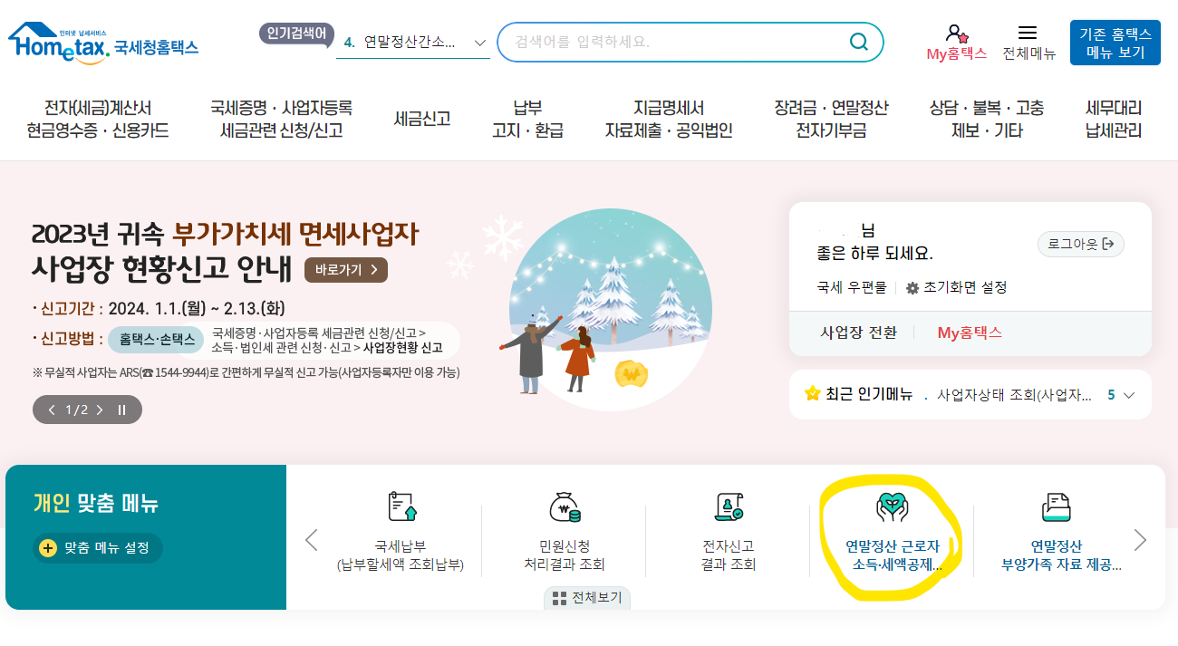Click the 바로가기 banner button
Screen dimensions: 1178x646
pos(346,270)
